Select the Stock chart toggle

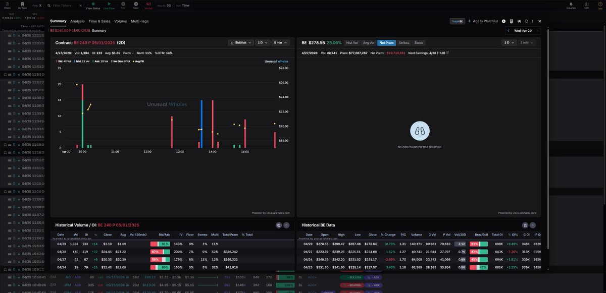tap(419, 43)
